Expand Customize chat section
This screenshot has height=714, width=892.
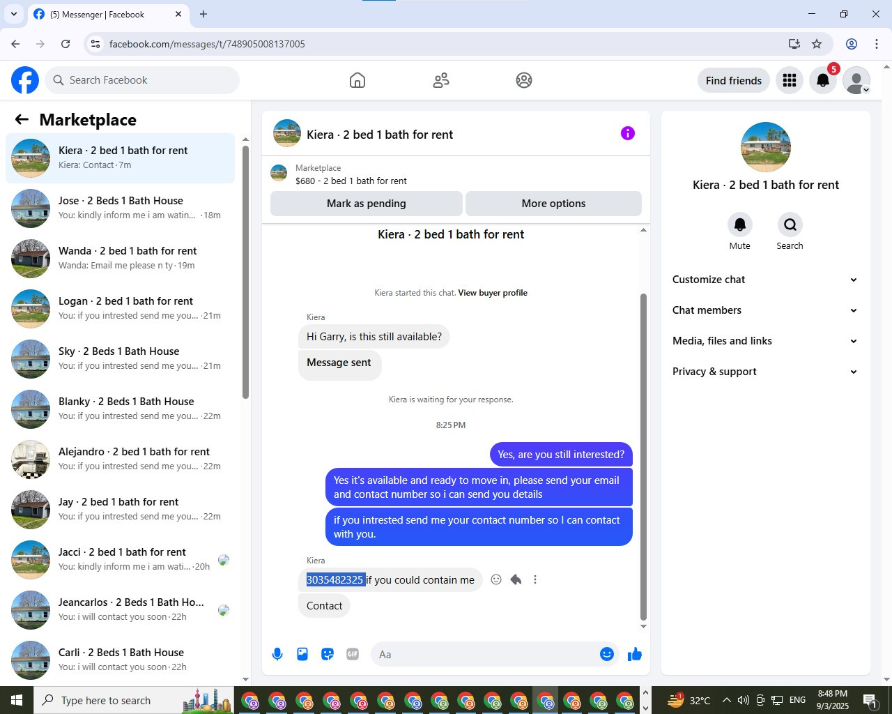[765, 280]
